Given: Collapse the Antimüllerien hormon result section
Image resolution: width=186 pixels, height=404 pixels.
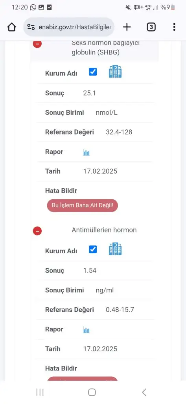Looking at the screenshot, I should [37, 231].
